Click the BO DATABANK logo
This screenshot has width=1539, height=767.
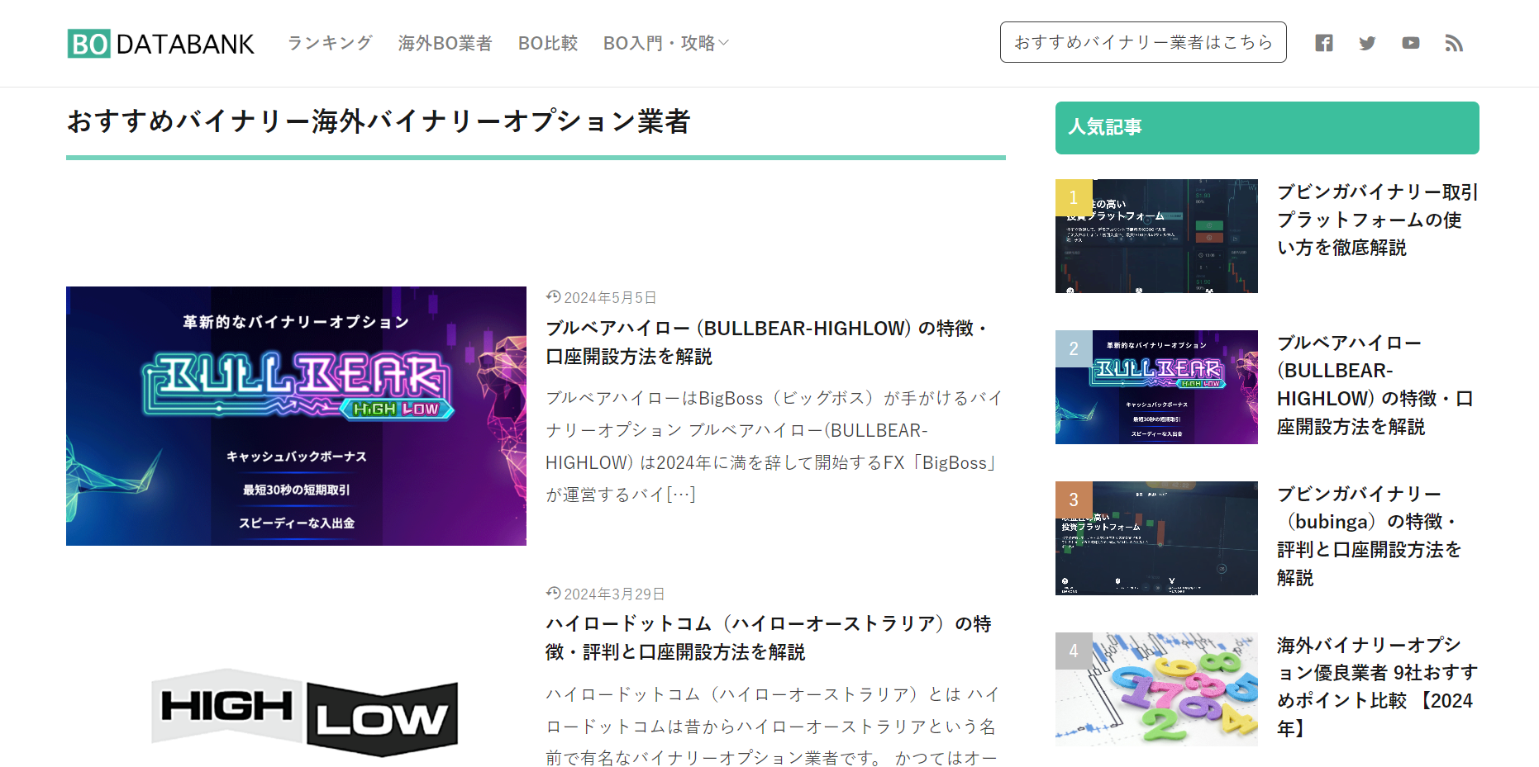click(x=161, y=44)
